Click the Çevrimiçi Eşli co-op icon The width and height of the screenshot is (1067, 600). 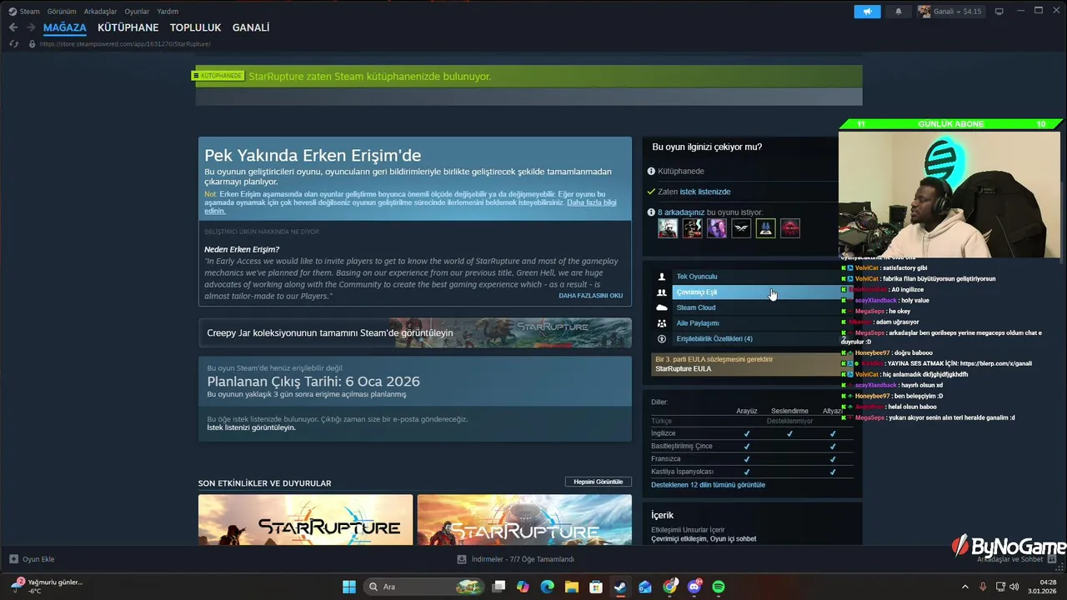click(662, 292)
